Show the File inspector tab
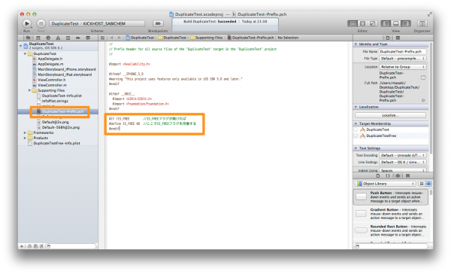The width and height of the screenshot is (451, 274). tap(388, 38)
